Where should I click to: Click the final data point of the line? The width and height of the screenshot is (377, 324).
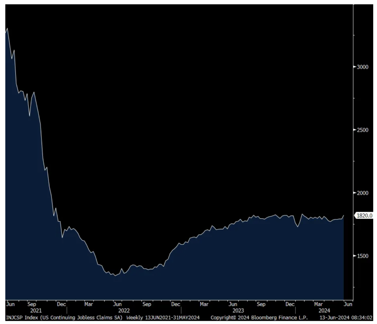coord(344,216)
